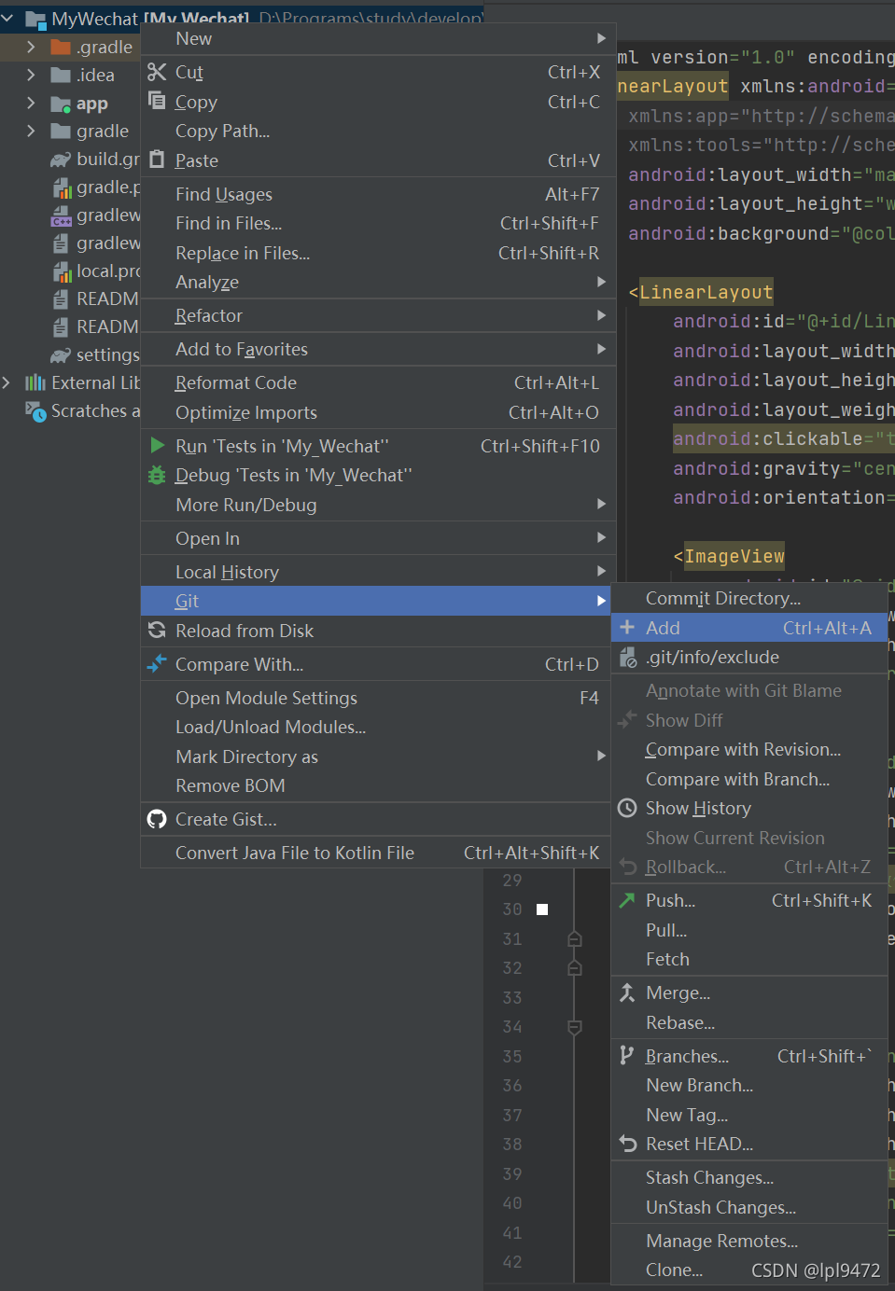Choose New Tag in Git submenu
Screen dimensions: 895x1291
click(749, 1115)
